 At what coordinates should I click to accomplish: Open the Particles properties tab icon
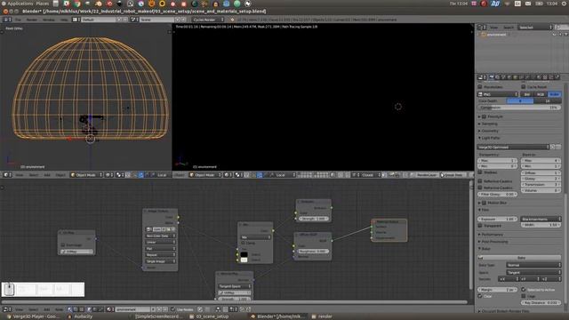click(x=551, y=77)
